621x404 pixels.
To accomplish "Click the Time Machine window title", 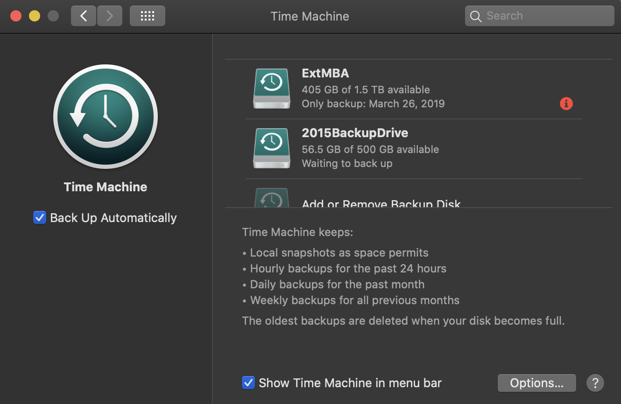I will point(310,16).
